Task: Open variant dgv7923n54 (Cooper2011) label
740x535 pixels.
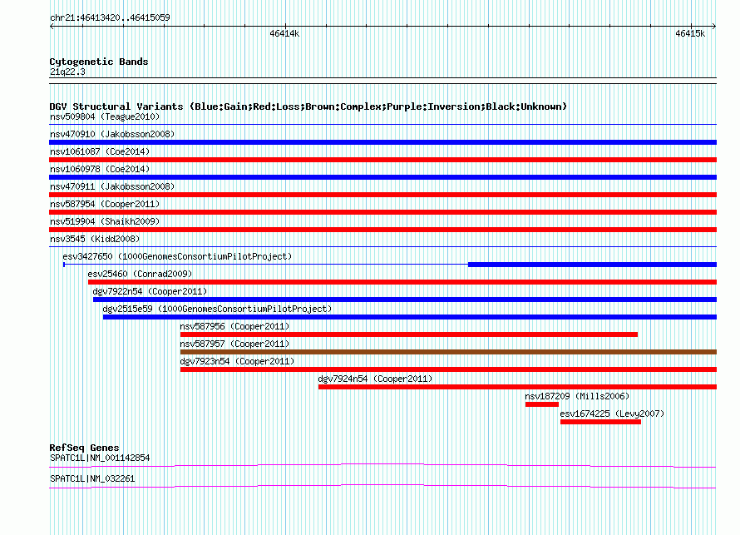Action: 237,361
